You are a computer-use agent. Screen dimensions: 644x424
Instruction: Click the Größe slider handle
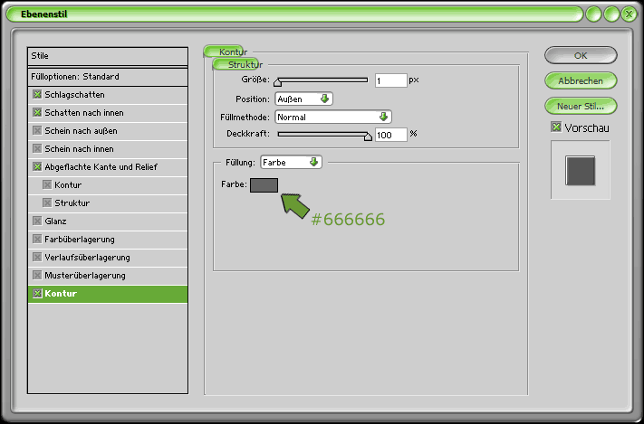(x=278, y=81)
